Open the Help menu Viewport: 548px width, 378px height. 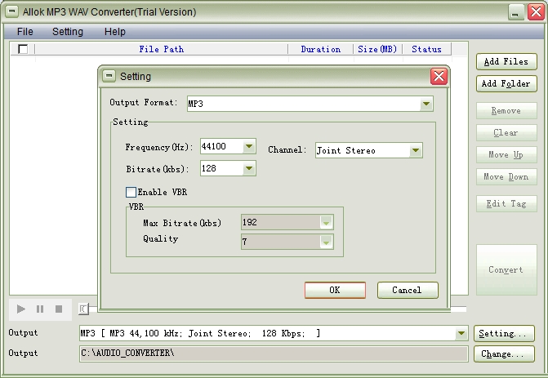click(x=115, y=32)
